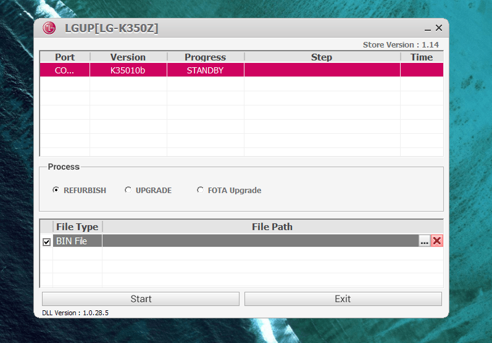Select the CO... port cell
The height and width of the screenshot is (343, 492).
pyautogui.click(x=65, y=70)
